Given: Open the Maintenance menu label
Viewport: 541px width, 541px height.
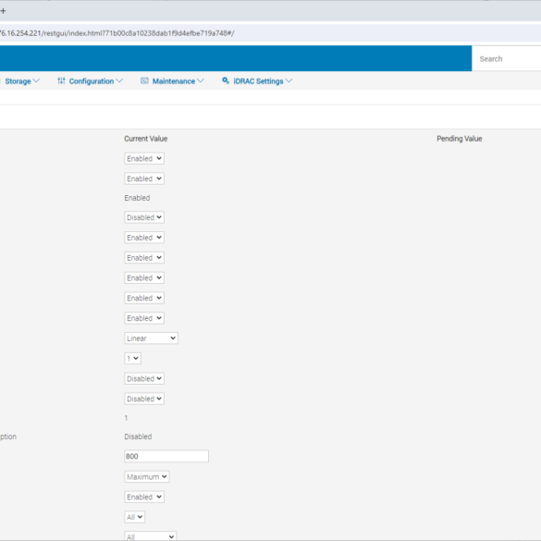Looking at the screenshot, I should point(174,81).
